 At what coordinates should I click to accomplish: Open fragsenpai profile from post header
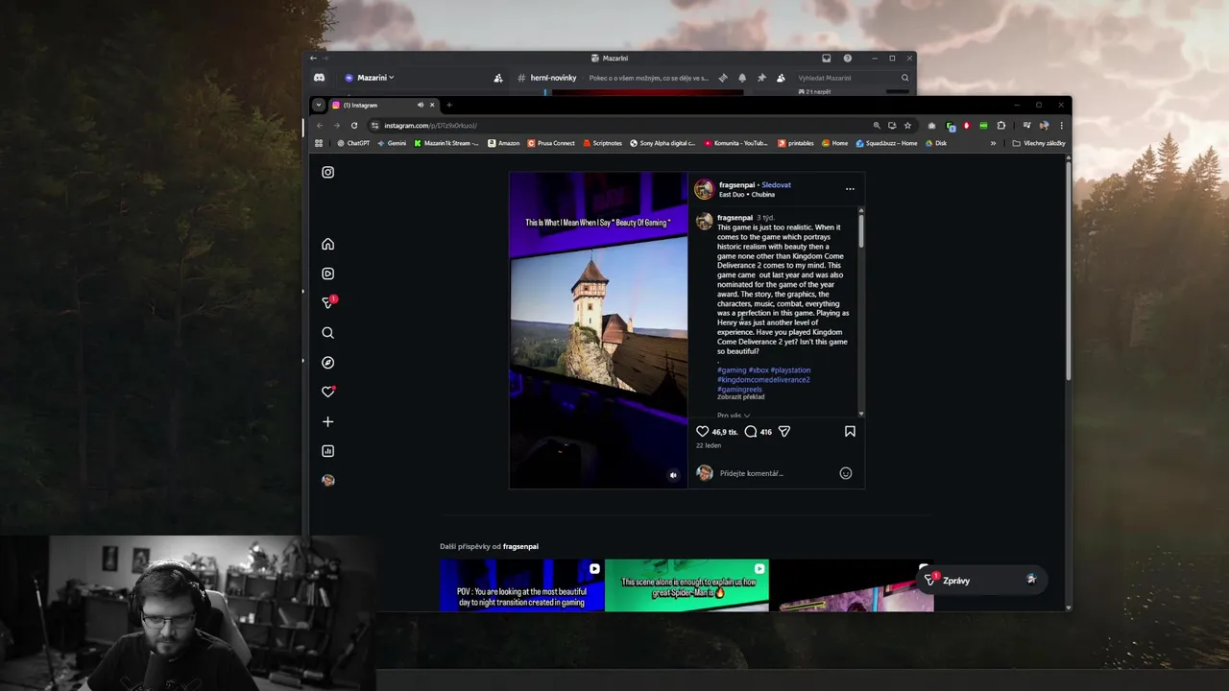point(736,185)
